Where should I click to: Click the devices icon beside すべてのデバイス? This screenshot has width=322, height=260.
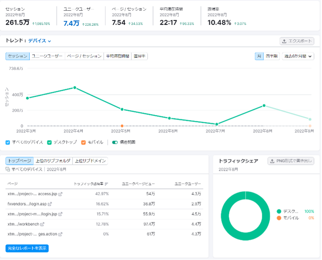coord(8,169)
